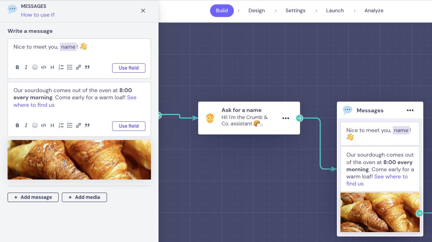Toggle bold in the 'Nice to meet you' message
Viewport: 432px width, 242px height.
tap(17, 67)
